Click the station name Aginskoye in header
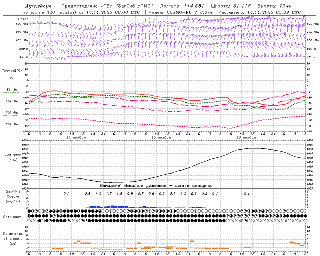 38,6
